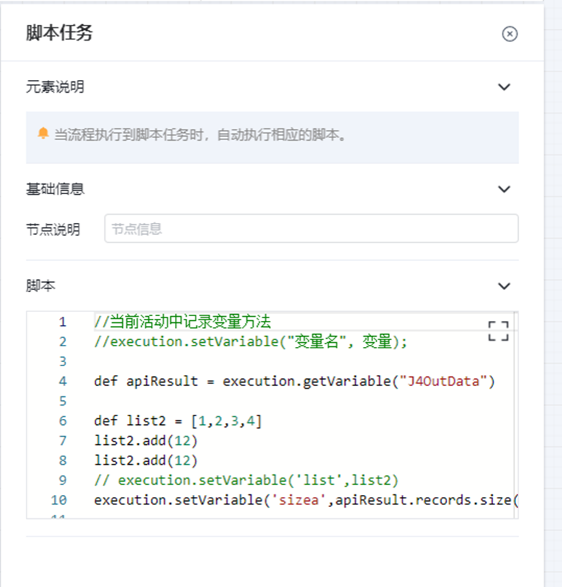Collapse the 基础信息 section
This screenshot has width=562, height=587.
(504, 189)
